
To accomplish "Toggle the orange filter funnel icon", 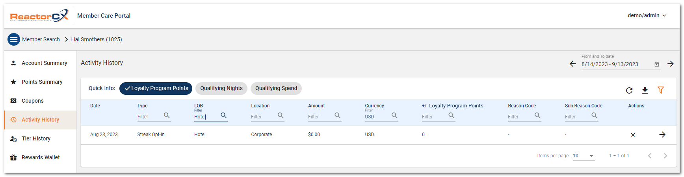I will (661, 90).
